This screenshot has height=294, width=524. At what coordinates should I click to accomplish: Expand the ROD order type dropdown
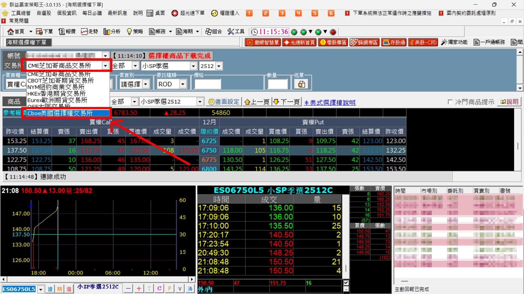coord(183,84)
